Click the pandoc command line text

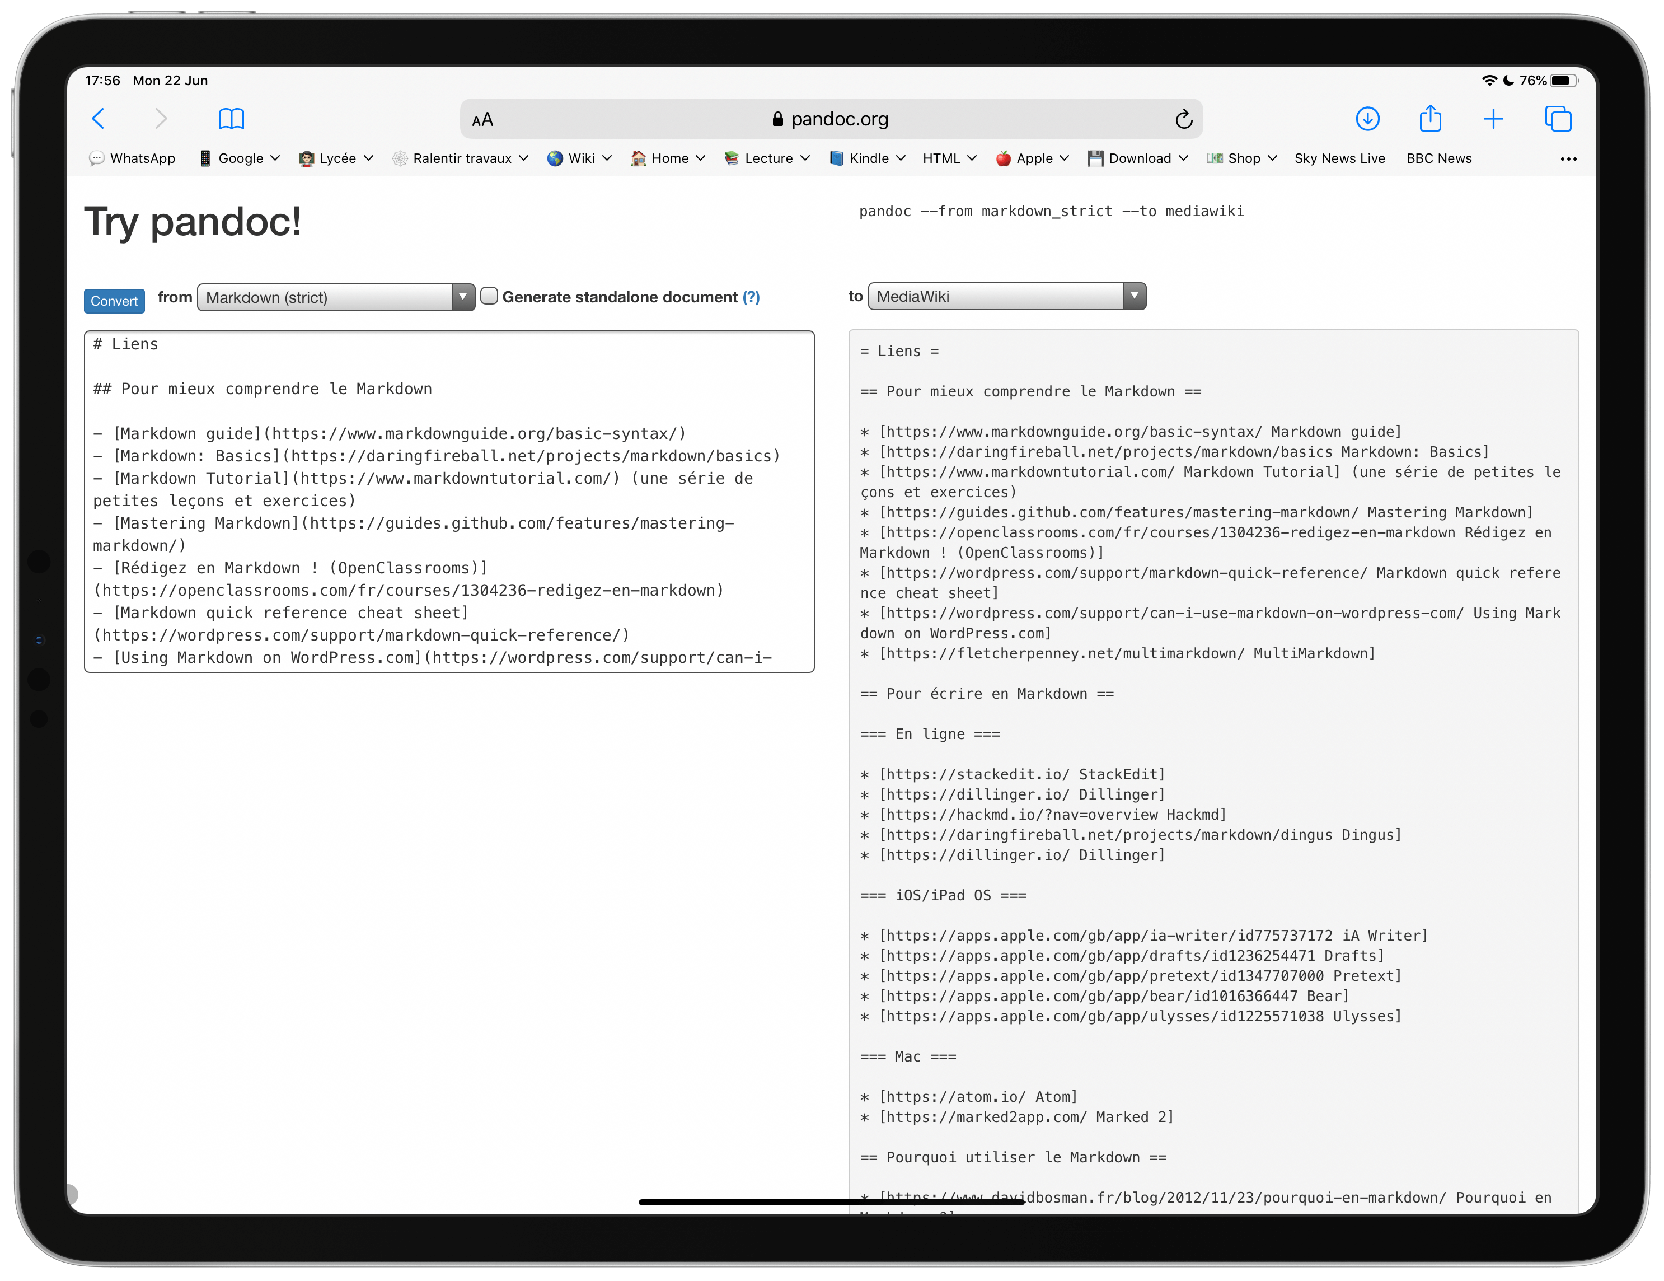pyautogui.click(x=1052, y=211)
